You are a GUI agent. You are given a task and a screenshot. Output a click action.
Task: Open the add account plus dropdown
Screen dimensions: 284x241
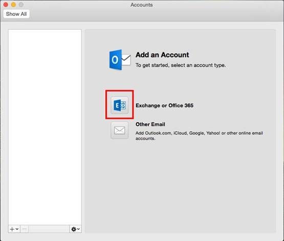point(14,229)
